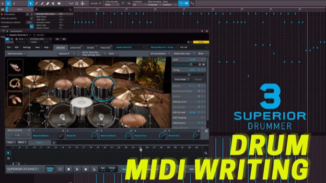Open the File menu in Superior Drummer
This screenshot has width=326, height=183.
point(9,47)
